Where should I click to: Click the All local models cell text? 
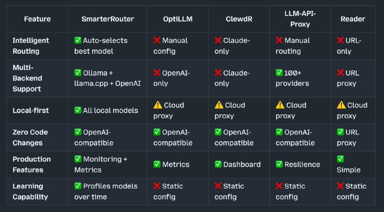[x=110, y=110]
